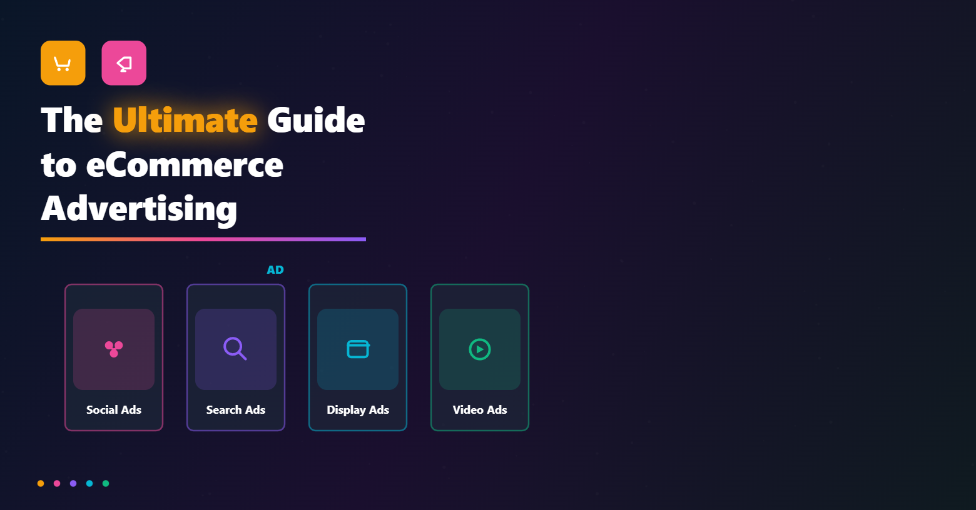Click the cyan navigation dot
976x510 pixels.
89,483
